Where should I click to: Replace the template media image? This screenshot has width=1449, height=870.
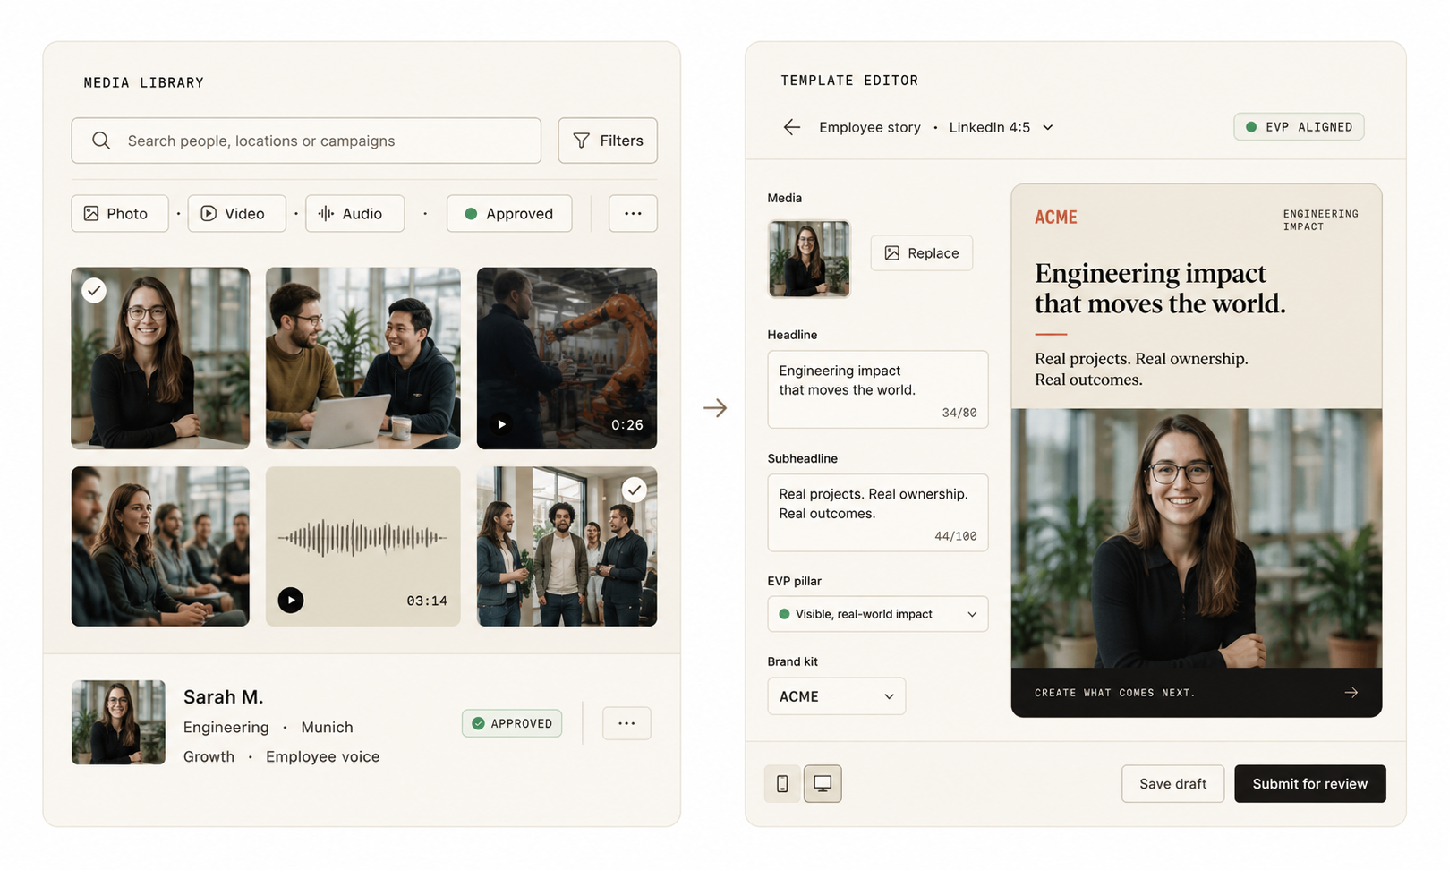click(922, 253)
